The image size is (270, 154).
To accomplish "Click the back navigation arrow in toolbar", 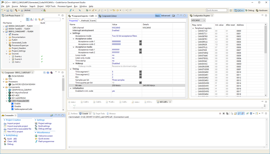I will click(118, 10).
